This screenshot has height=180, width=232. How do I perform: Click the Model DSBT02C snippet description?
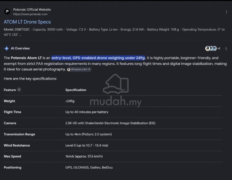pos(114,32)
